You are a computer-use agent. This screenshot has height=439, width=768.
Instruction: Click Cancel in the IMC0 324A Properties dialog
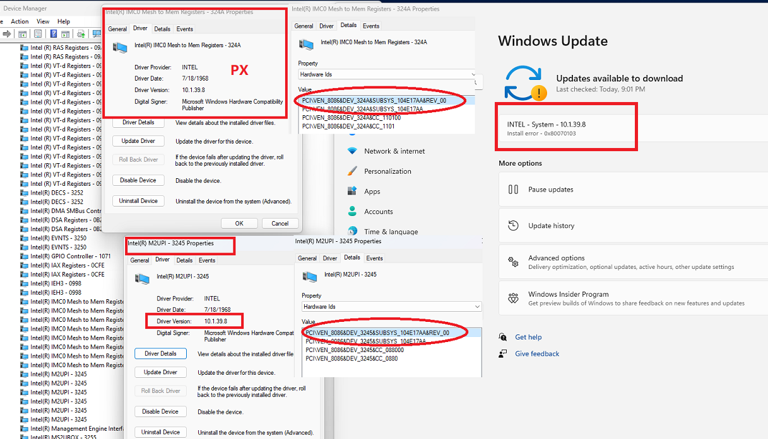tap(280, 223)
